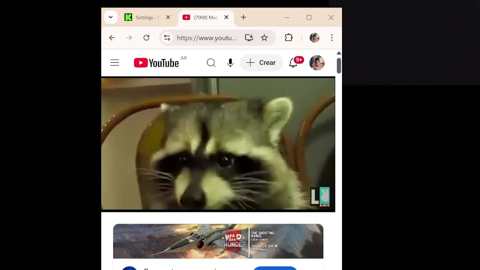The width and height of the screenshot is (480, 270).
Task: Switch to the Settings tab
Action: pyautogui.click(x=147, y=17)
